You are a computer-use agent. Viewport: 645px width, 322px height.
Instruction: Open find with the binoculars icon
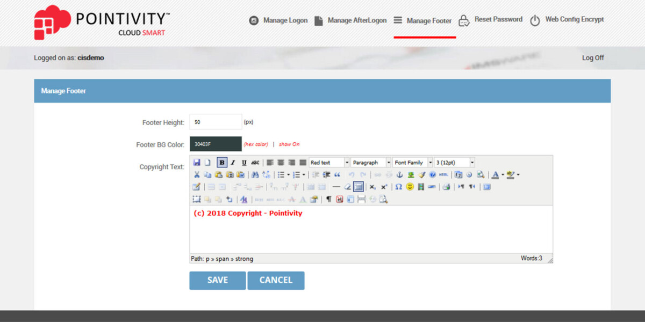click(255, 175)
